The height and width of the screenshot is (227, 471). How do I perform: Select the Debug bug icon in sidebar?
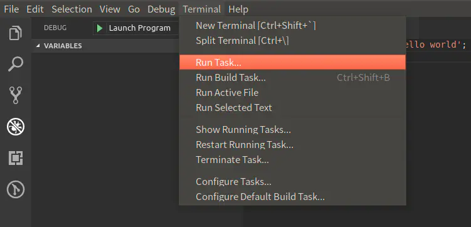click(x=16, y=127)
